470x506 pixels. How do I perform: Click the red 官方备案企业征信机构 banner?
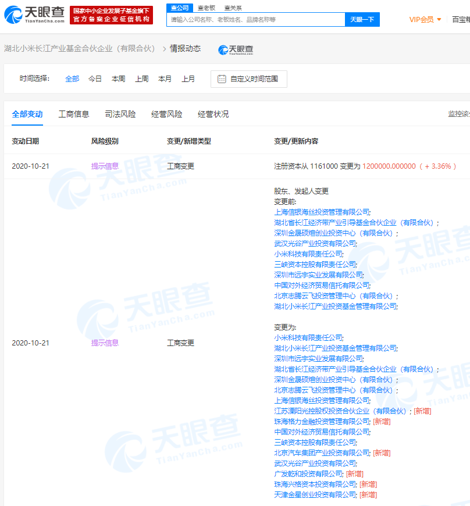111,15
